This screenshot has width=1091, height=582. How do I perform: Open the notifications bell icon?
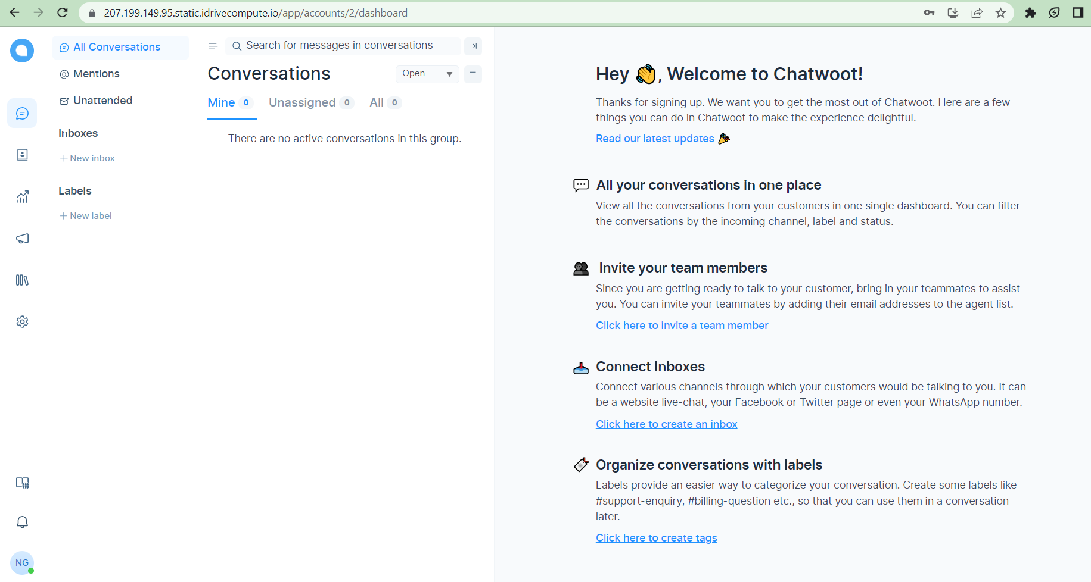coord(22,522)
